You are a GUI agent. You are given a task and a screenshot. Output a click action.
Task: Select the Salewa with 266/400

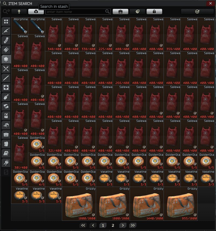121,68
